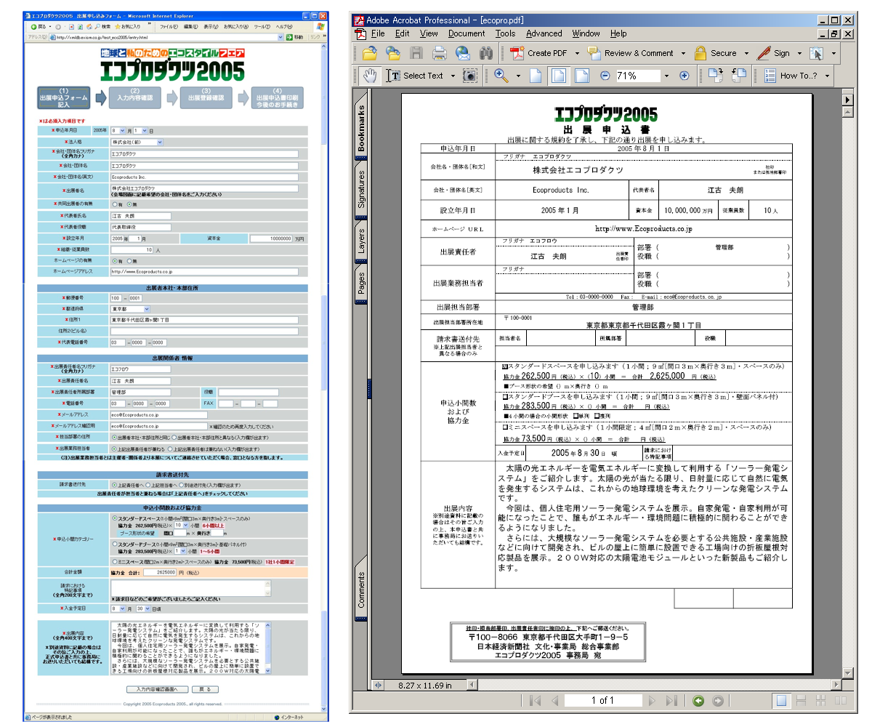872x727 pixels.
Task: Select ミニスペース booth category radio
Action: click(114, 562)
